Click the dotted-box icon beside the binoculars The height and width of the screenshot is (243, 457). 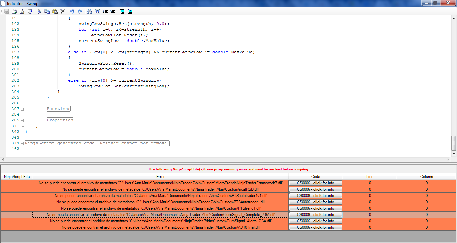point(97,11)
